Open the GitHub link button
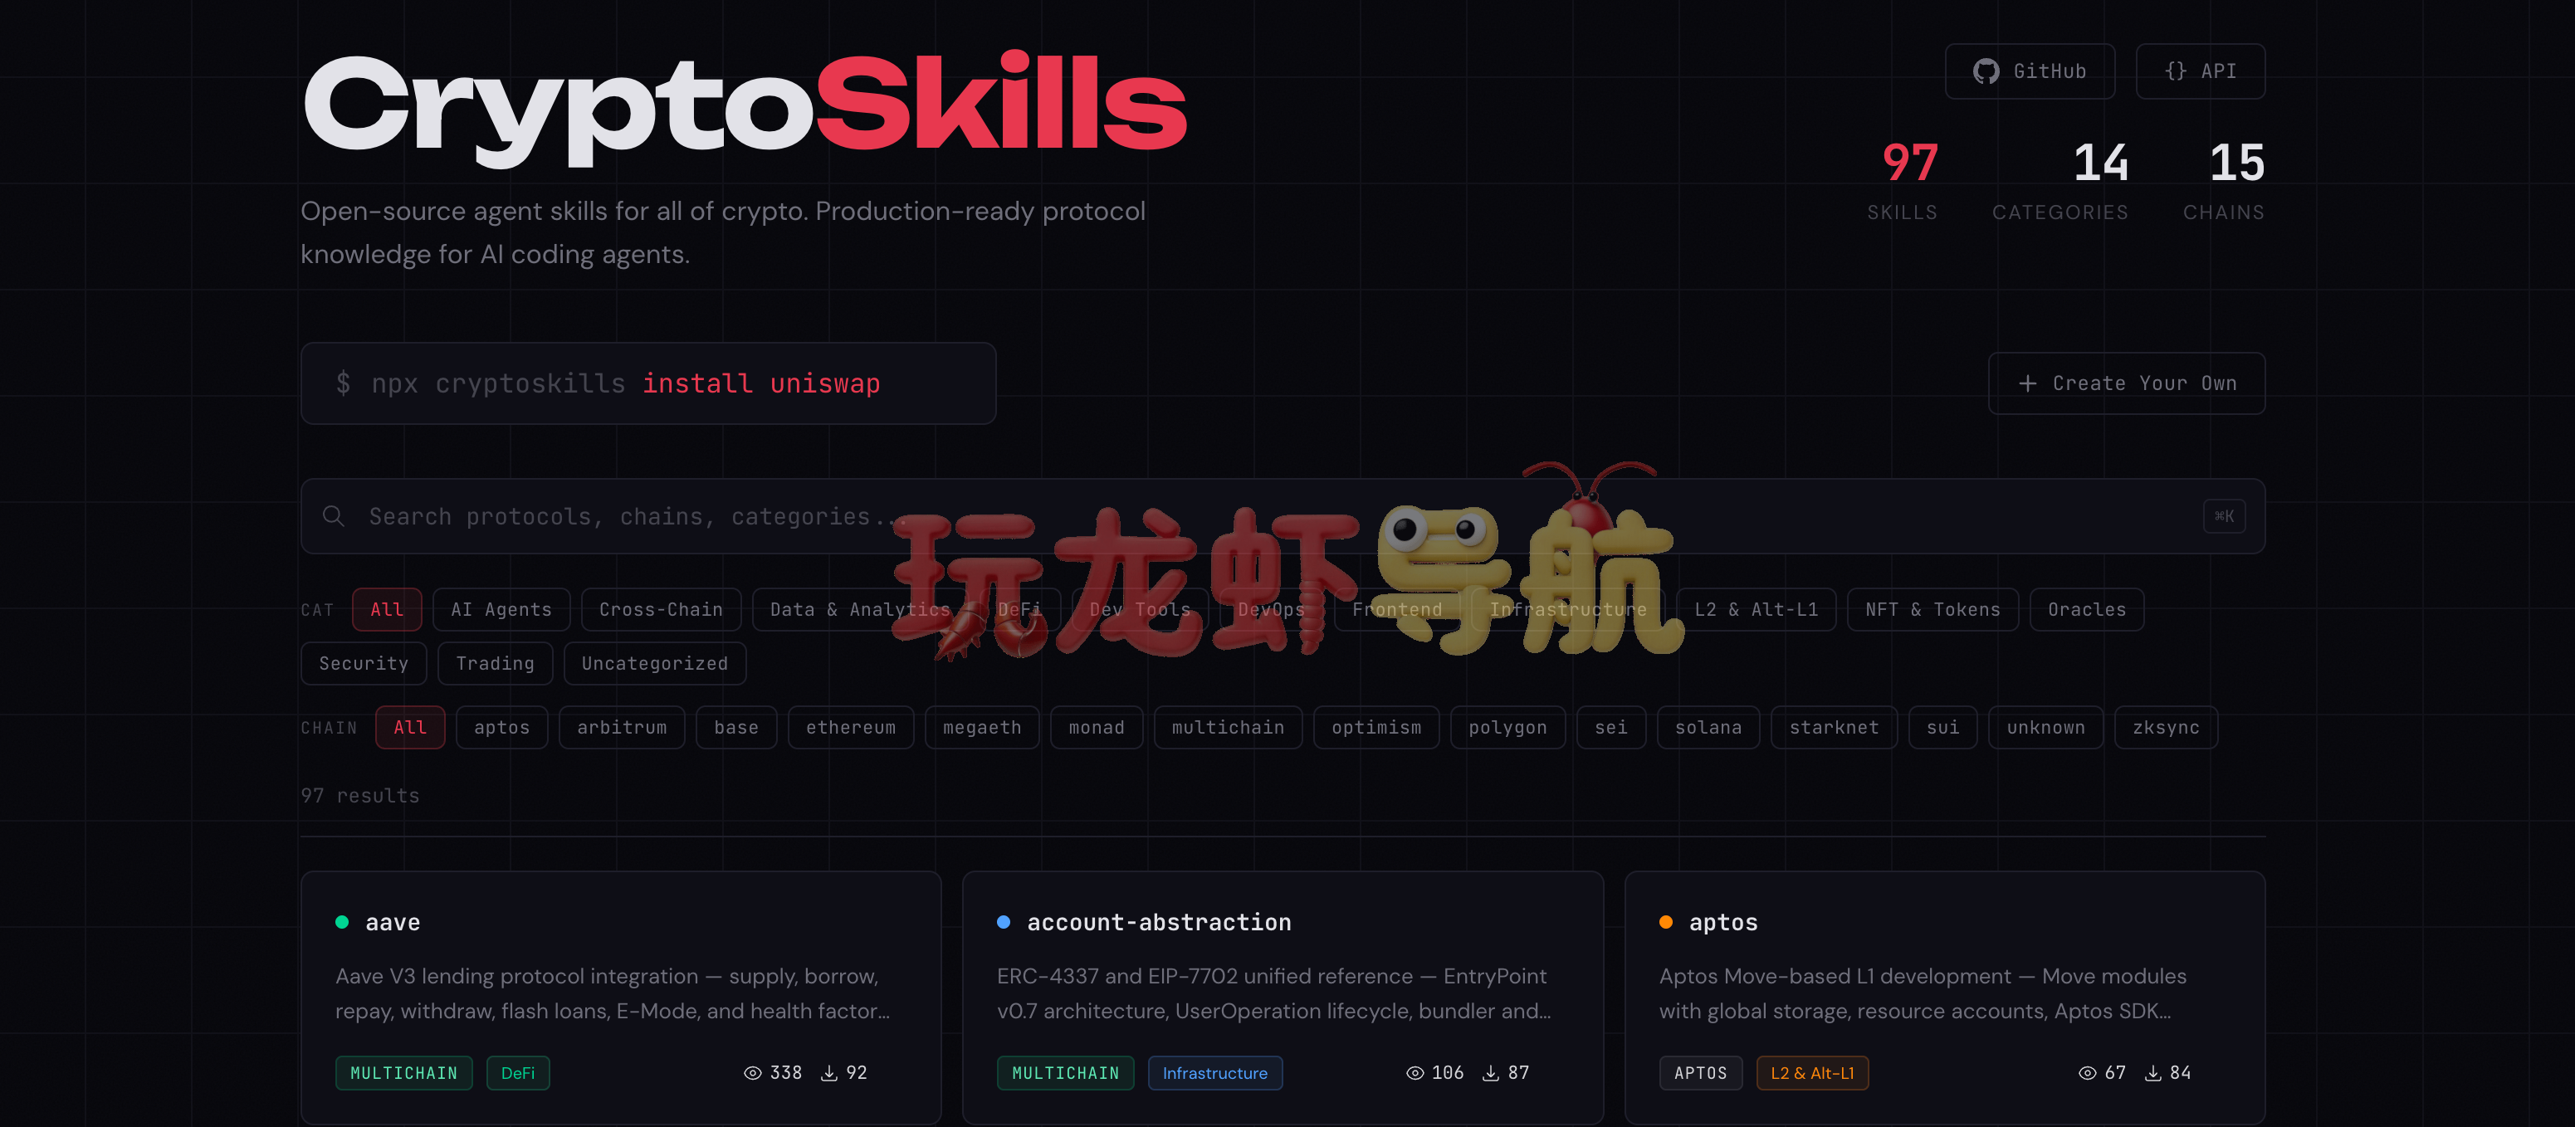This screenshot has width=2575, height=1127. [2030, 71]
